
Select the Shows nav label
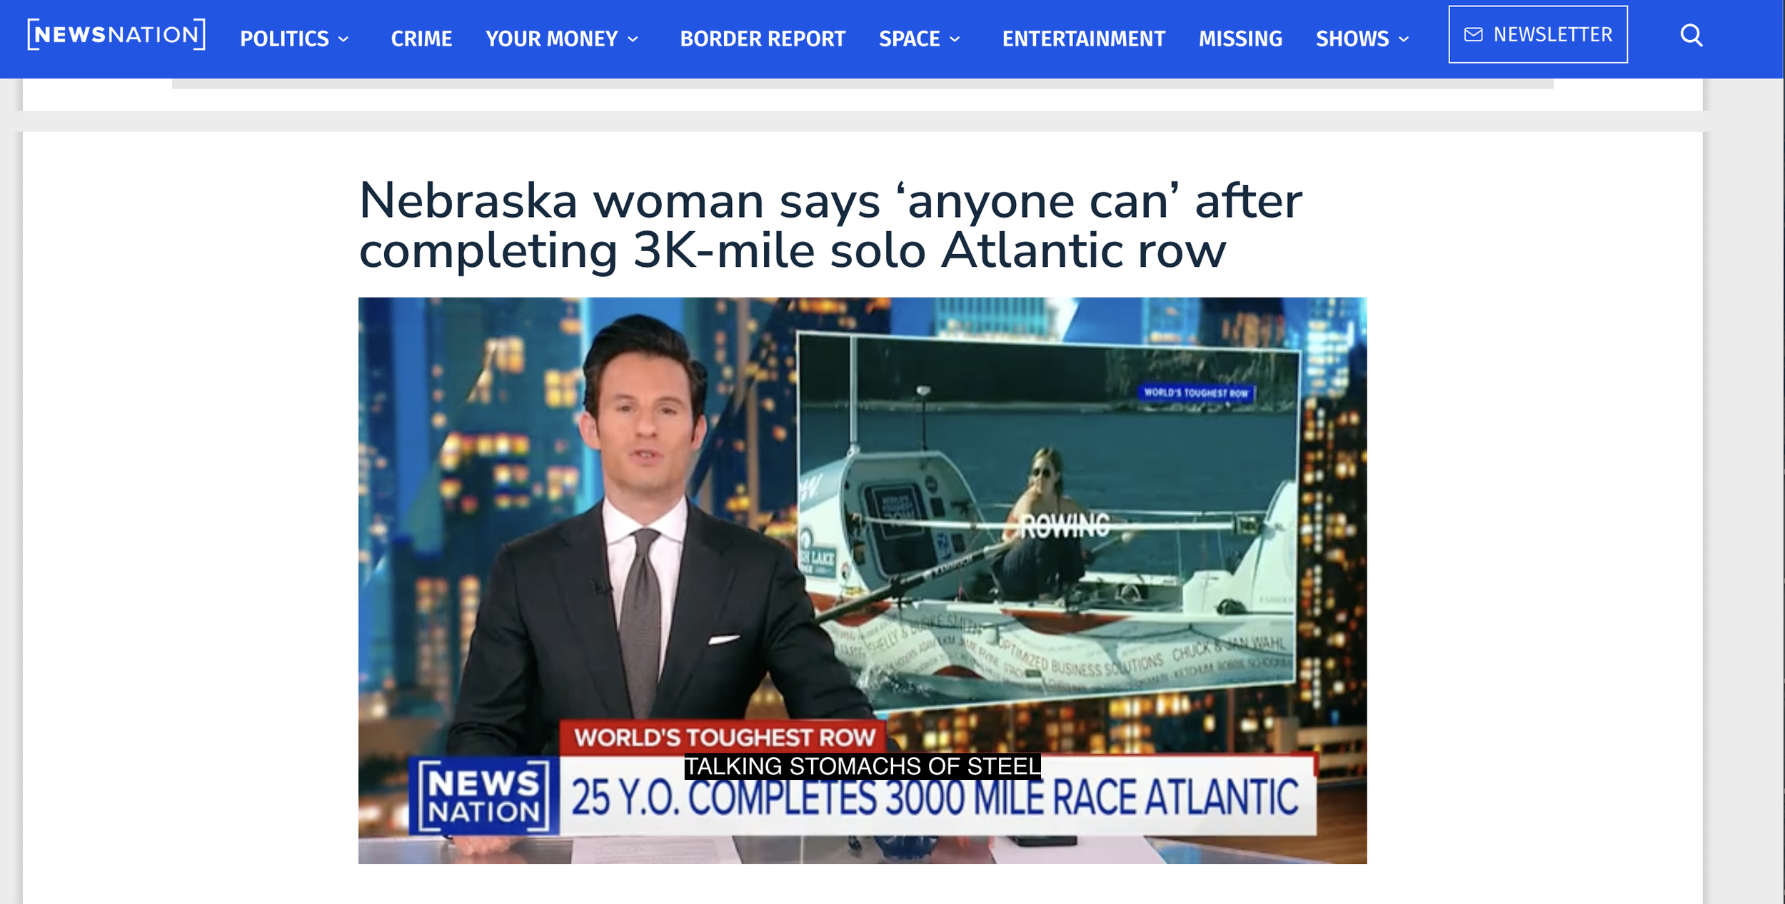[x=1352, y=39]
